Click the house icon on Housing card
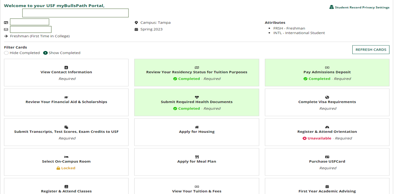This screenshot has height=194, width=394. (197, 127)
